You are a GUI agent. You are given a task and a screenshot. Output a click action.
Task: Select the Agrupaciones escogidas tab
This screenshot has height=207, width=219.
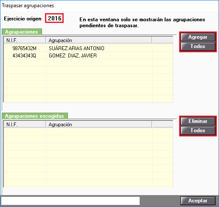click(x=35, y=116)
